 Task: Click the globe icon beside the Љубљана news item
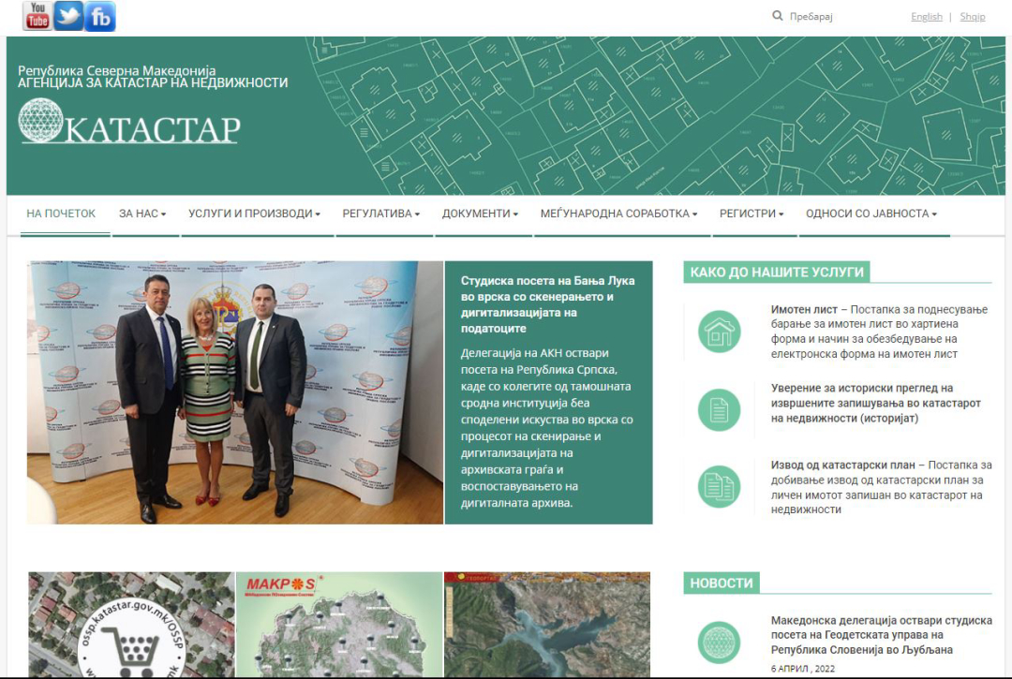pyautogui.click(x=719, y=642)
